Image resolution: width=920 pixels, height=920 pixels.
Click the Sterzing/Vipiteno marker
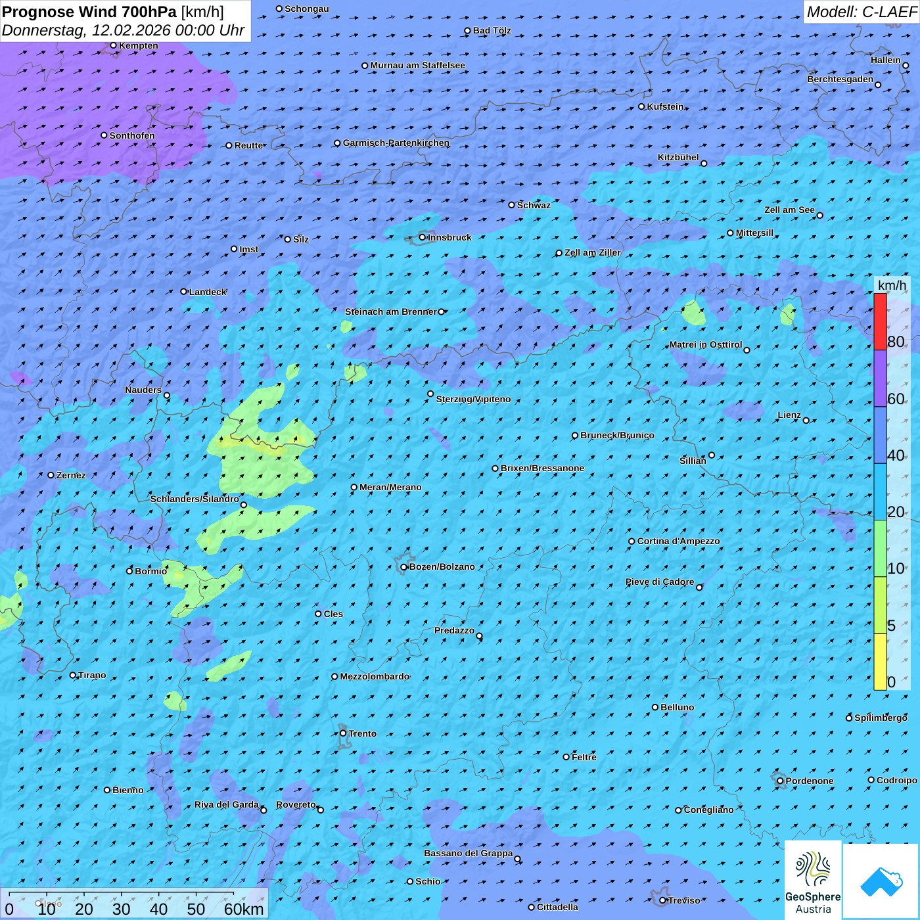pyautogui.click(x=430, y=394)
